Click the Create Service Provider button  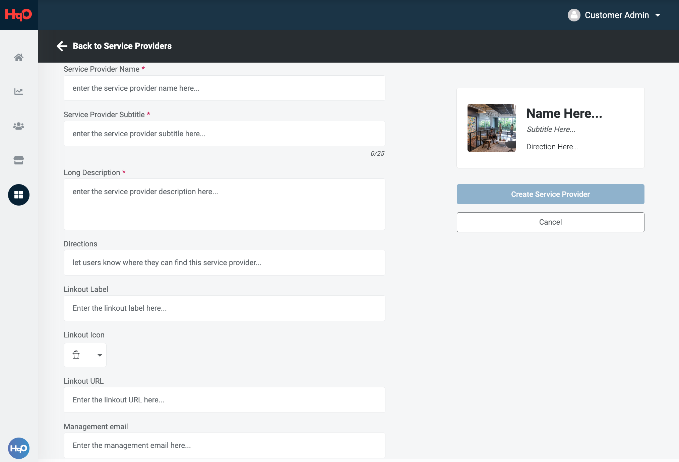[x=550, y=194]
